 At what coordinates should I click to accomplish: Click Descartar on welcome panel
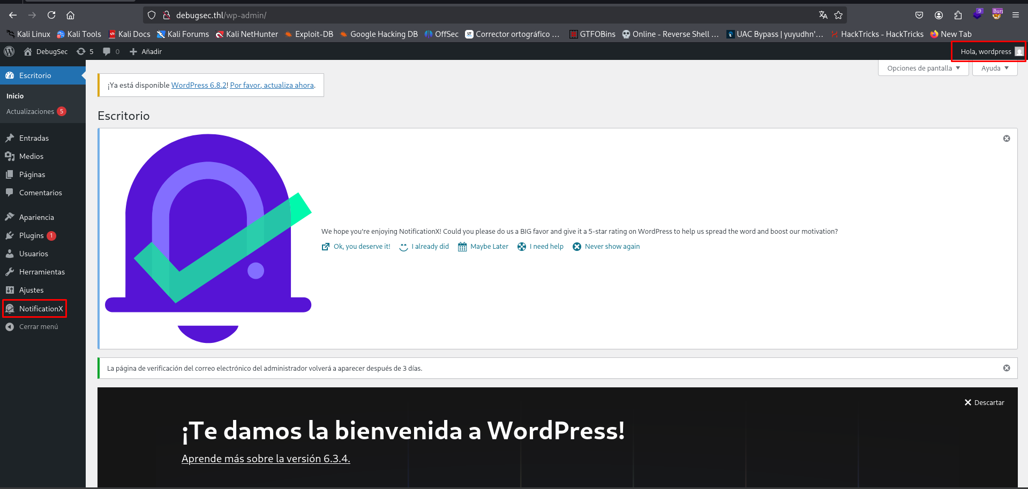point(984,402)
